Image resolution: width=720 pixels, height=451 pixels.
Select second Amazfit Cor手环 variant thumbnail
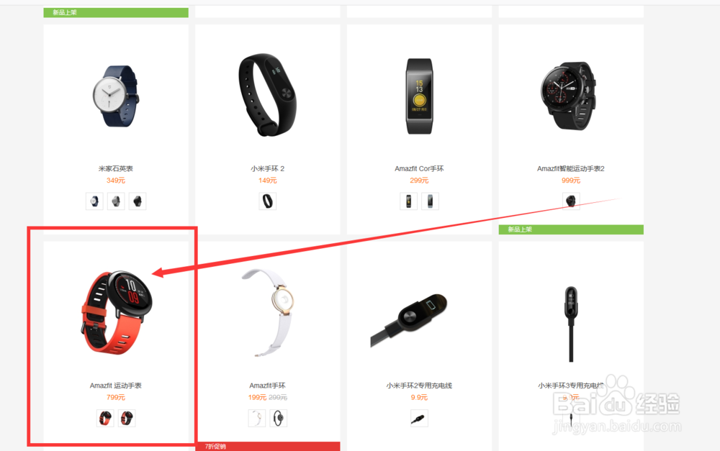pos(430,201)
